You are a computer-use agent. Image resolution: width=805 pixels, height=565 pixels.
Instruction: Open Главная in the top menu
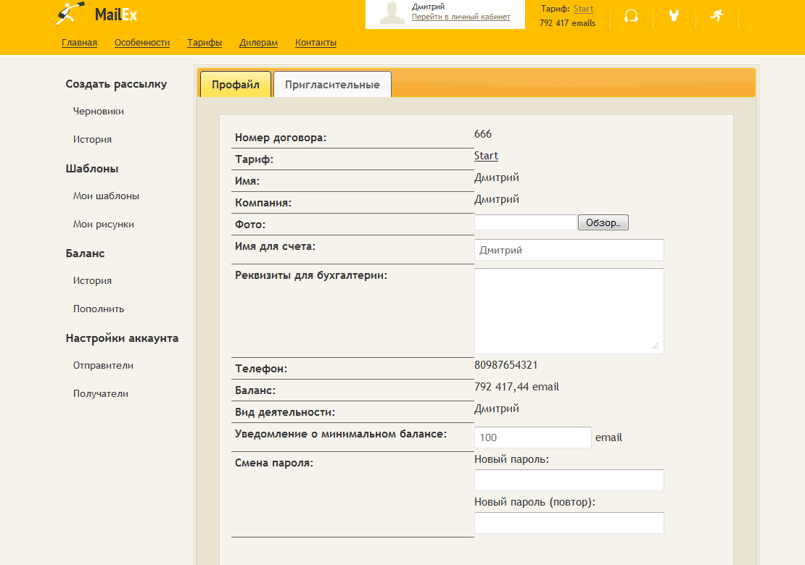pyautogui.click(x=79, y=43)
